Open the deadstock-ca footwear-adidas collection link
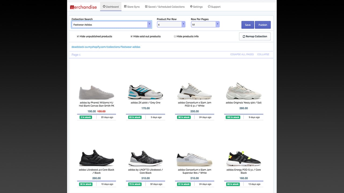Screen dimensions: 344x193 [106, 47]
